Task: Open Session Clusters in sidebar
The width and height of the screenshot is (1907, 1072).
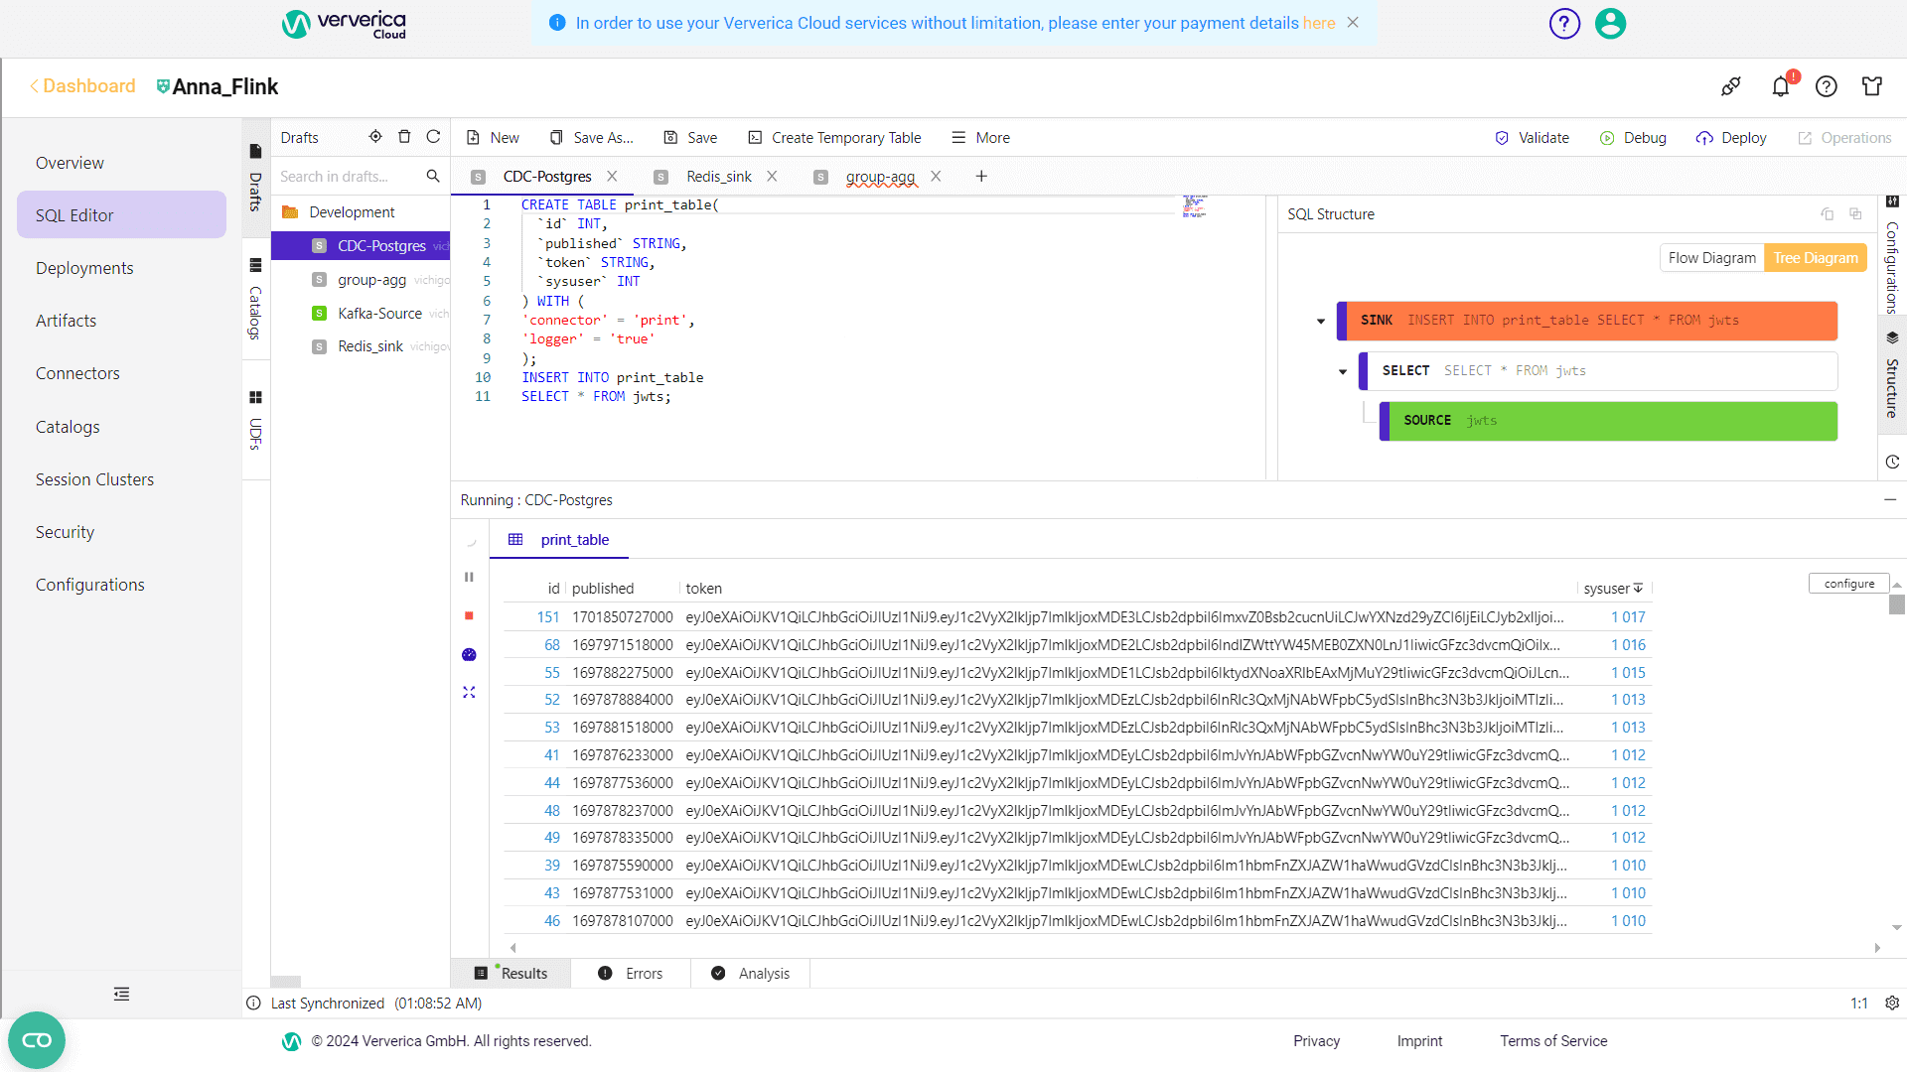Action: click(94, 479)
